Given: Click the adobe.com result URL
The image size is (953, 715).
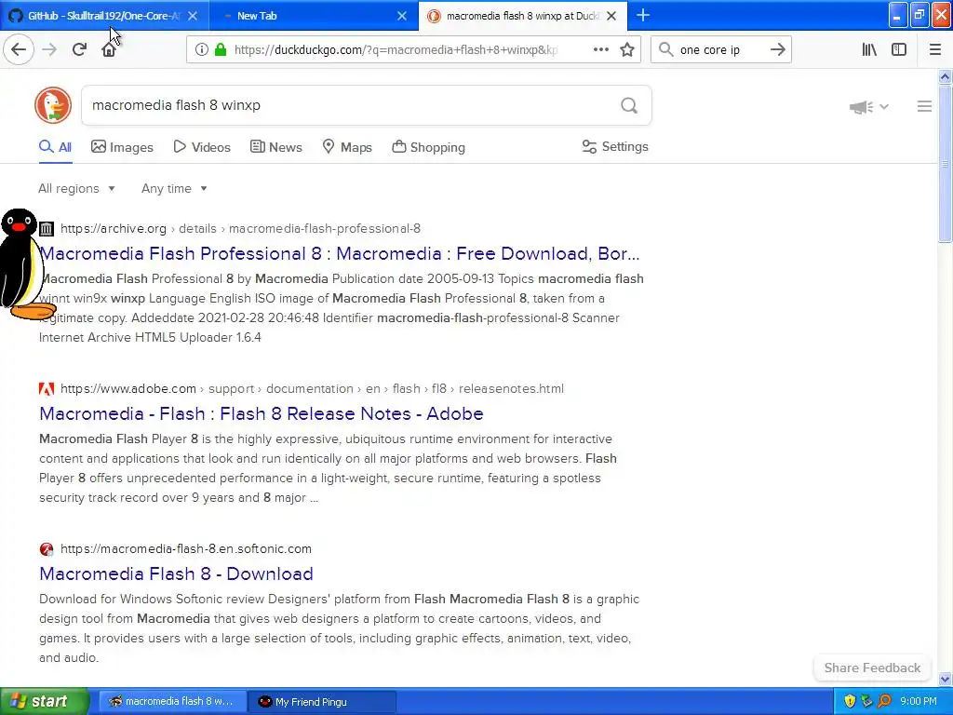Looking at the screenshot, I should pyautogui.click(x=312, y=388).
